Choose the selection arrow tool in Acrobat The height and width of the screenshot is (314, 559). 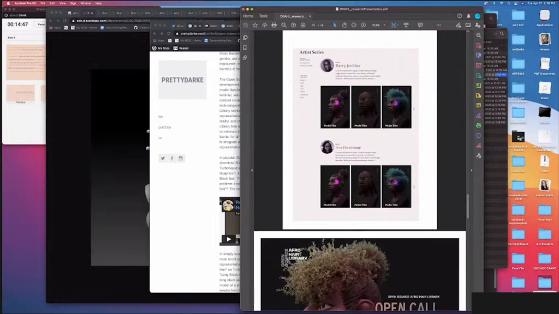335,25
